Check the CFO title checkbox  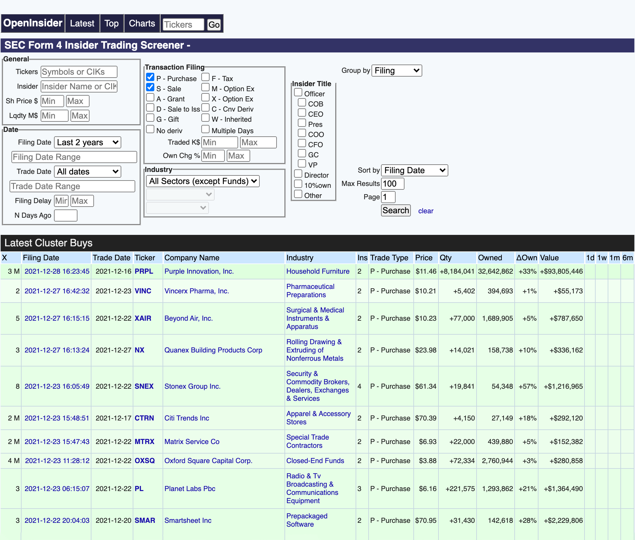pos(302,143)
